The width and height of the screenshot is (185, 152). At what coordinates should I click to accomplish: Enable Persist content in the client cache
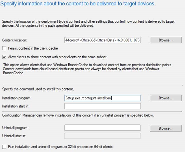[4, 48]
